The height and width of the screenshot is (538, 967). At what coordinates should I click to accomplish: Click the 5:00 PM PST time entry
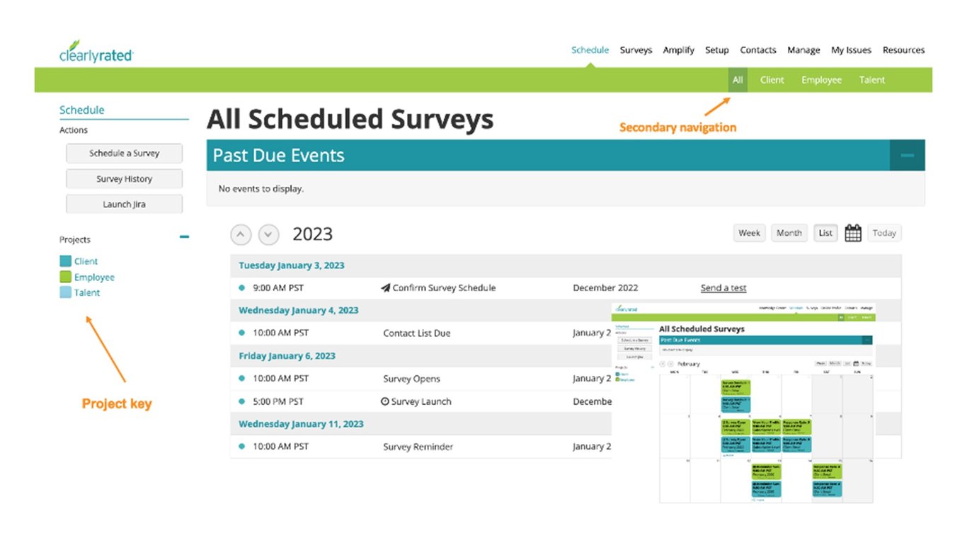[x=278, y=401]
